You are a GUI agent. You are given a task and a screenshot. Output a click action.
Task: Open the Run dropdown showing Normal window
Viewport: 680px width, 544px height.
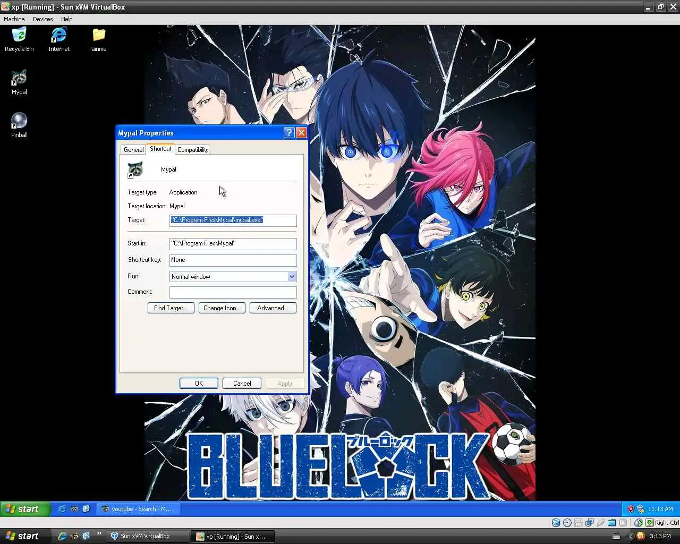[x=292, y=277]
